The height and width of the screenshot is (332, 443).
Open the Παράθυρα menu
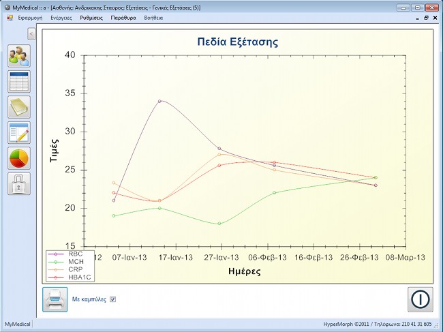(123, 17)
